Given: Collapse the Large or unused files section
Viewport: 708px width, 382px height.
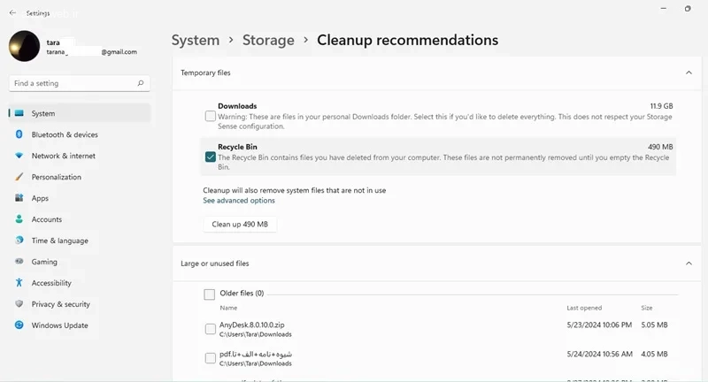Looking at the screenshot, I should click(x=689, y=264).
